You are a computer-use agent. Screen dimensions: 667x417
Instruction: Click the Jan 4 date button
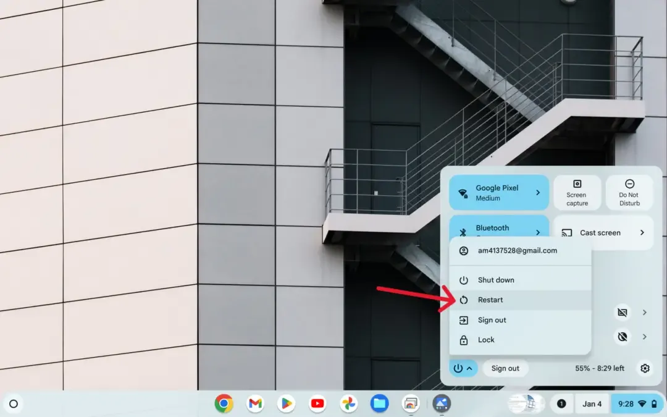pyautogui.click(x=592, y=404)
